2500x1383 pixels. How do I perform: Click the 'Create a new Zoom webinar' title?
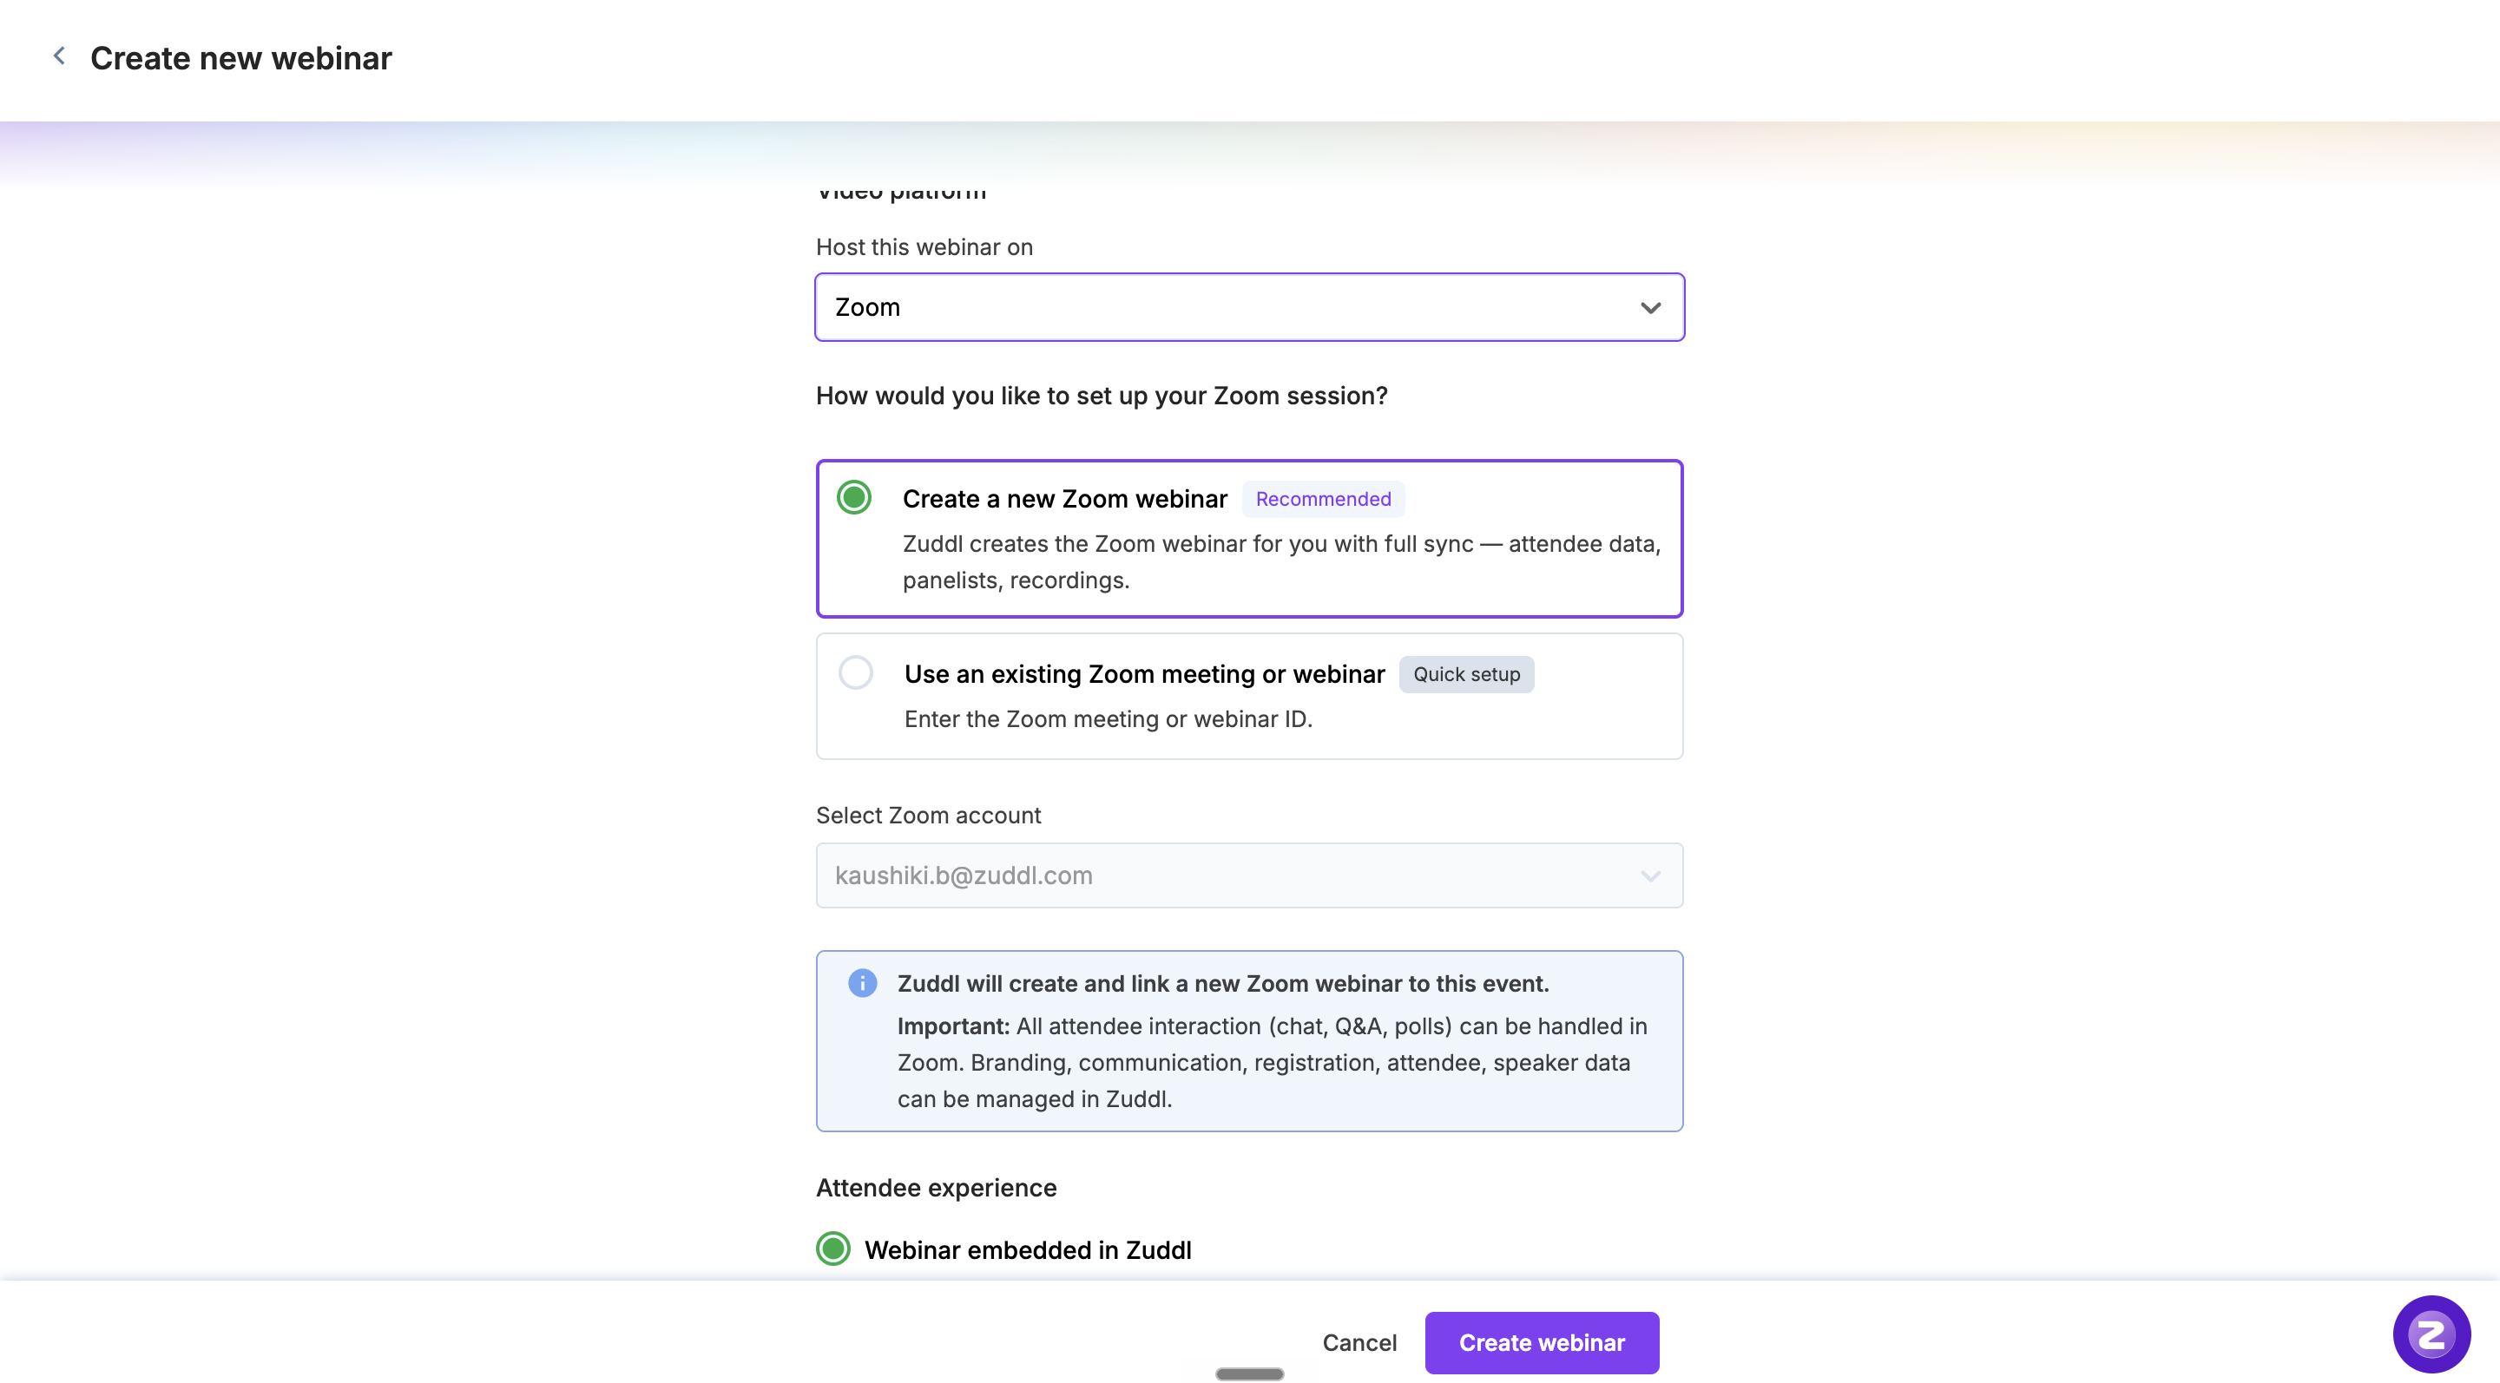click(1064, 499)
